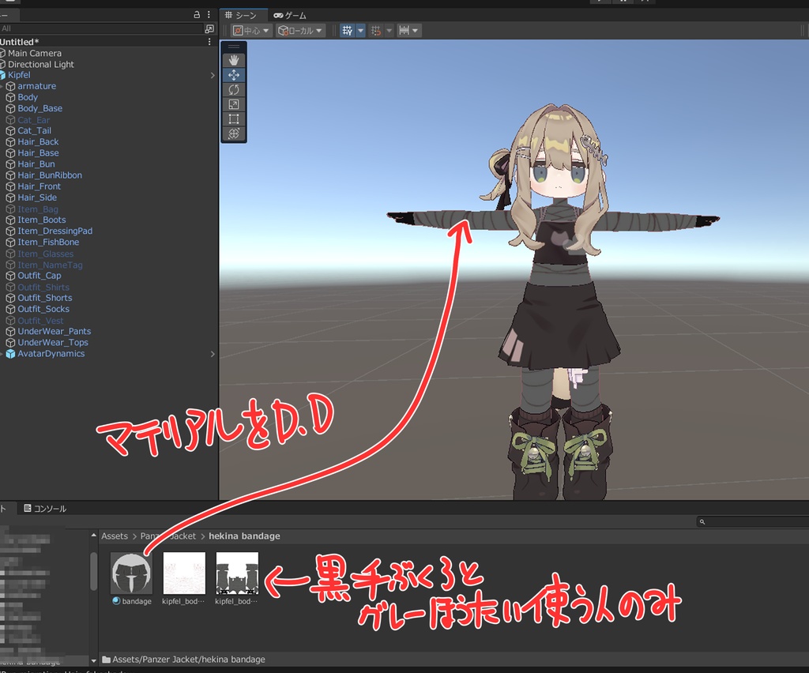Click hekina bandage breadcrumb folder

pyautogui.click(x=244, y=536)
